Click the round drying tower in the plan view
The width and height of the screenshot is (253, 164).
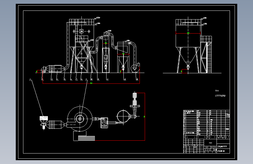coord(80,119)
